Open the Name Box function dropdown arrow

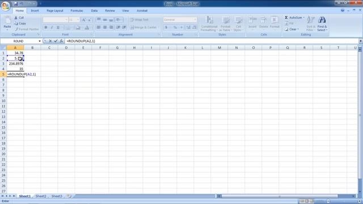pyautogui.click(x=40, y=41)
